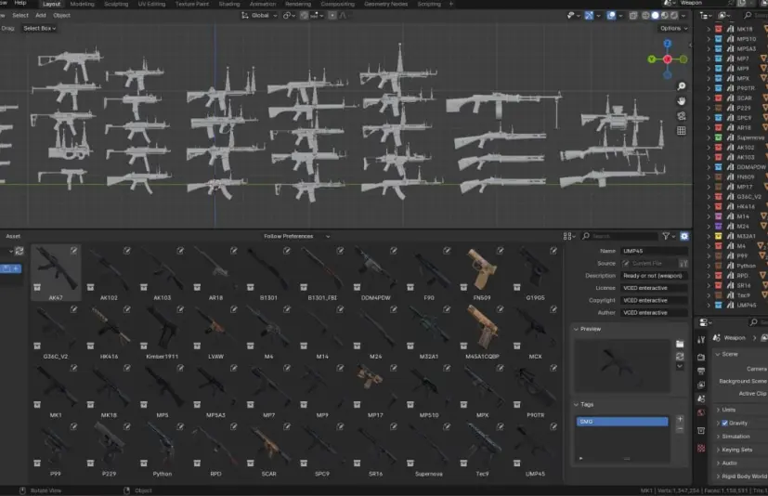Toggle Supernova collection green box in outliner
The height and width of the screenshot is (496, 768).
point(719,137)
